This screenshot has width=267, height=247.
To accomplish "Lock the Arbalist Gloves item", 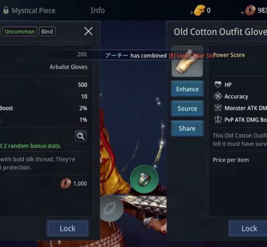I will [68, 228].
